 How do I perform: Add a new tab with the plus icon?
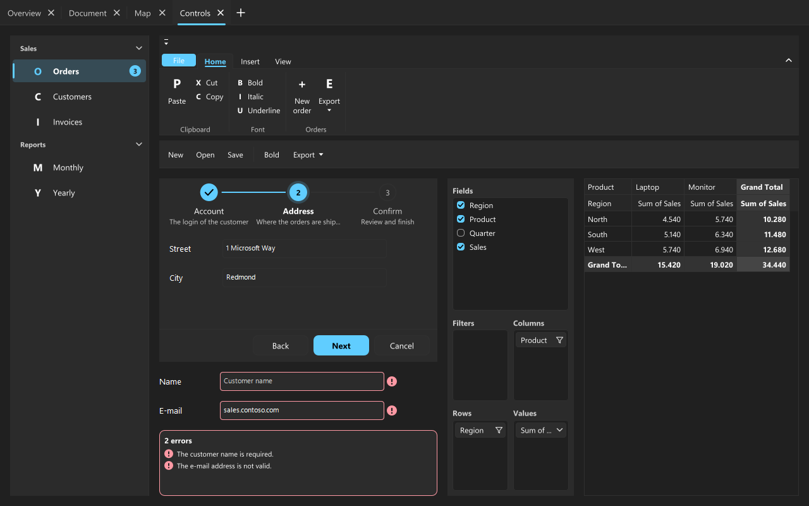pos(241,13)
